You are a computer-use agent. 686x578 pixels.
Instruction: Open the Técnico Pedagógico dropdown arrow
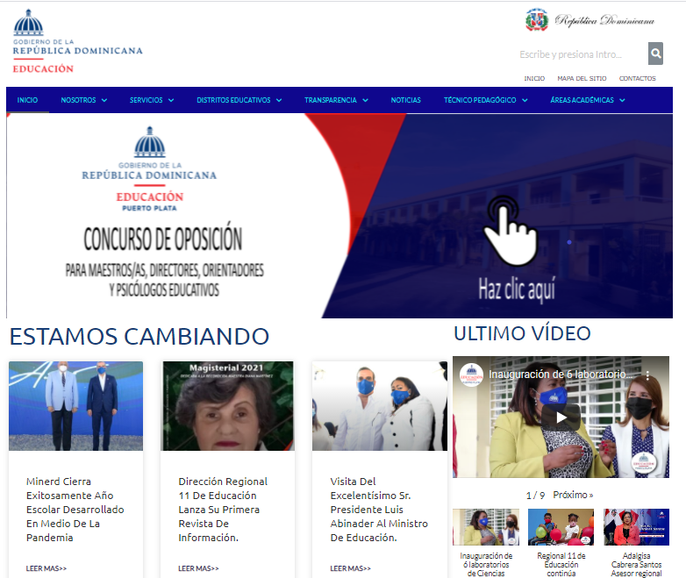(x=525, y=100)
